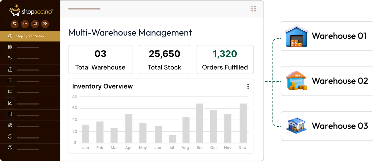This screenshot has height=162, width=382.
Task: Click the Warehouse 03 building icon
Action: [296, 125]
